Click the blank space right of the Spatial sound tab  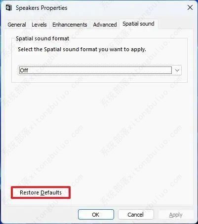(x=176, y=24)
